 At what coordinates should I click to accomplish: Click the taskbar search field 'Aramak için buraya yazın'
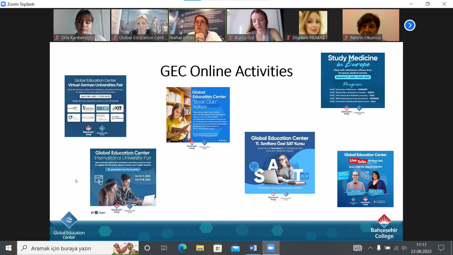pyautogui.click(x=78, y=248)
